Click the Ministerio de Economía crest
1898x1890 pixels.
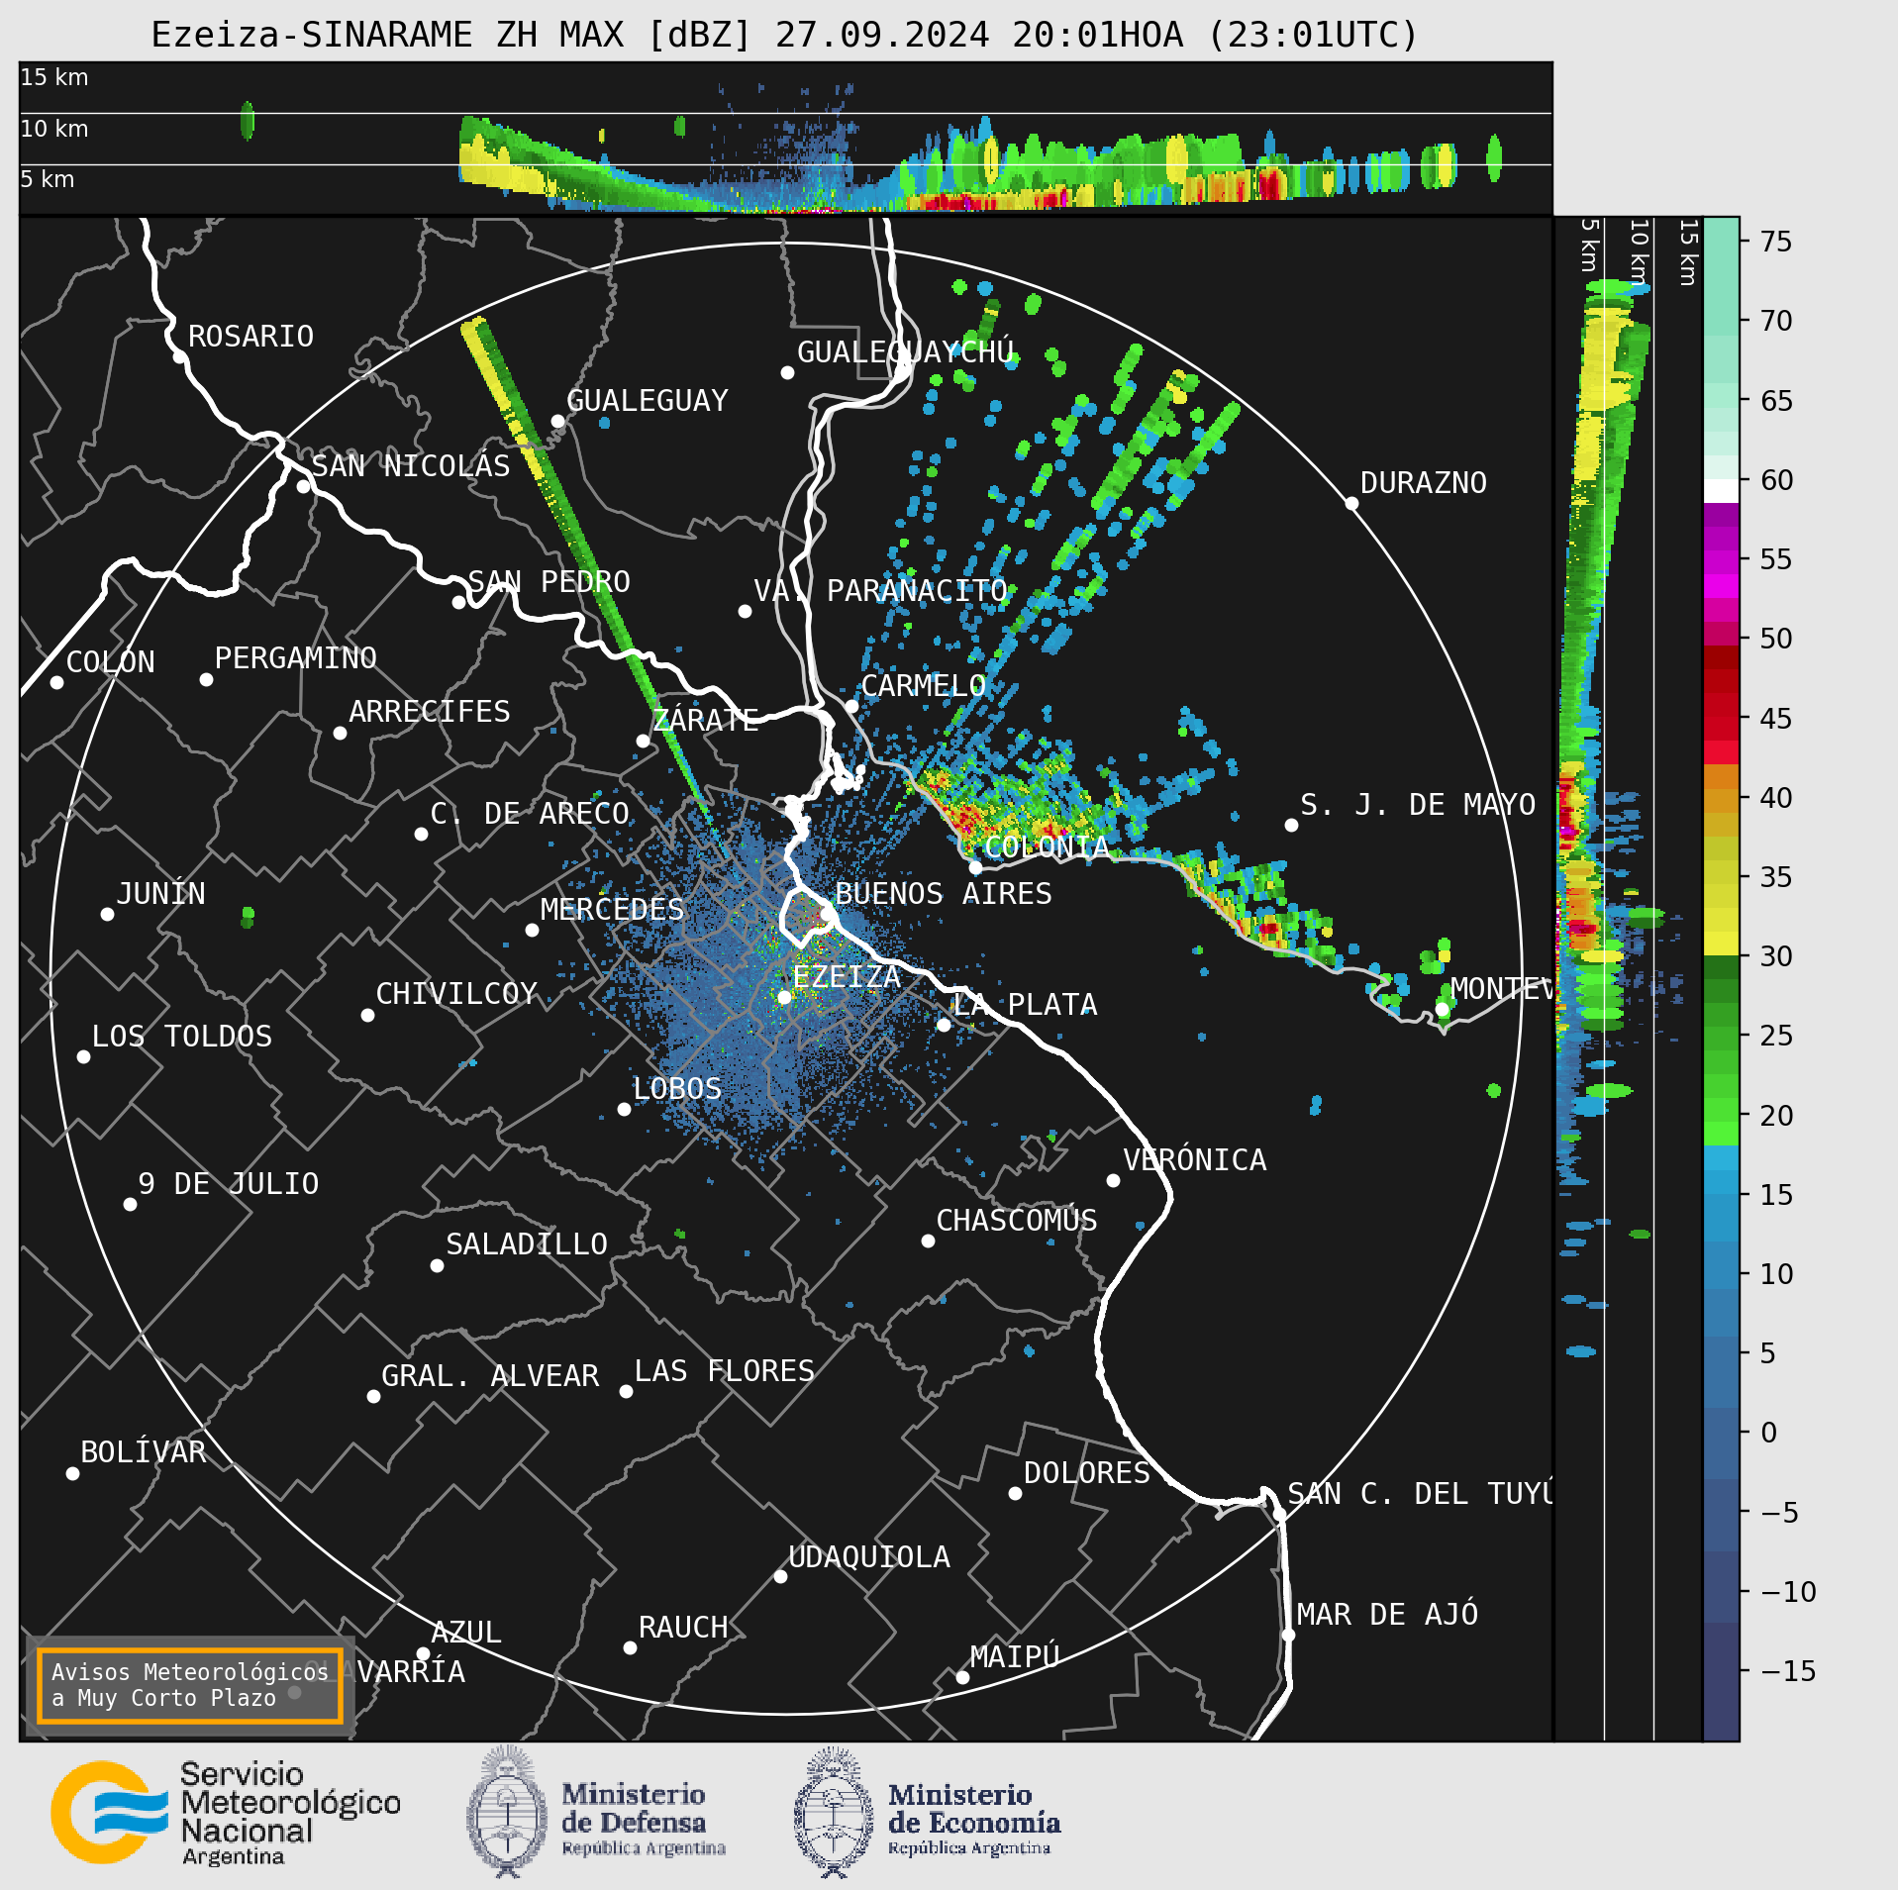click(834, 1812)
